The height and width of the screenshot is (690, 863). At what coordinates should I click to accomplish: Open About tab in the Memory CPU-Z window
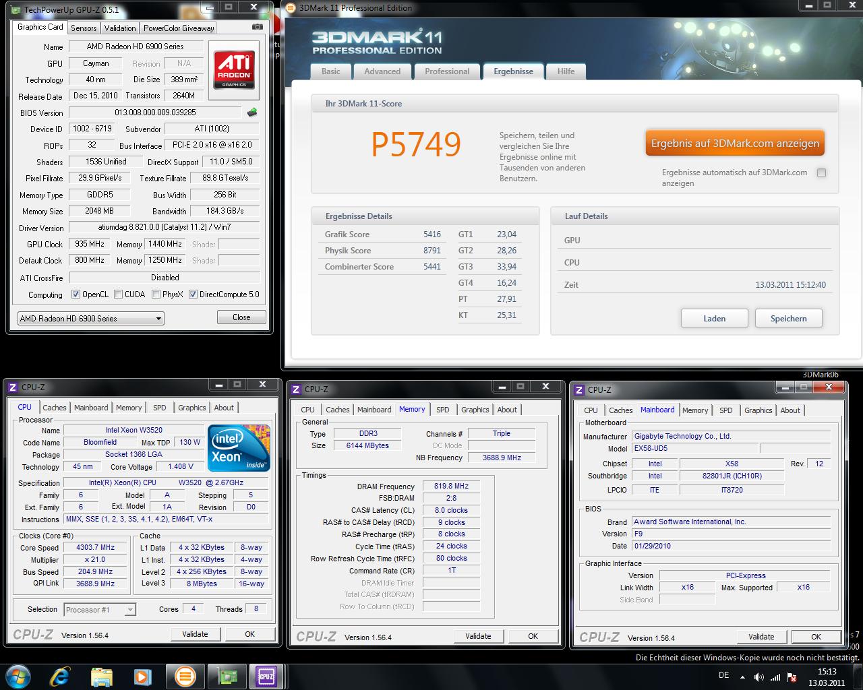[507, 410]
